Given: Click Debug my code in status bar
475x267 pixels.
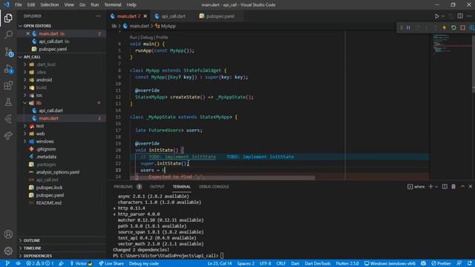Looking at the screenshot, I should 144,263.
